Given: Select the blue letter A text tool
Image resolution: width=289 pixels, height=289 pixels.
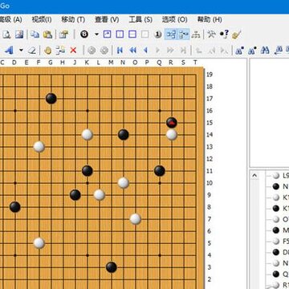Looking at the screenshot, I should click(x=9, y=50).
